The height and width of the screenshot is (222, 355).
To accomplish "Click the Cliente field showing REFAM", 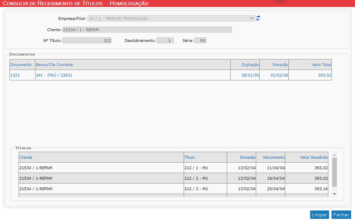I will tap(147, 30).
